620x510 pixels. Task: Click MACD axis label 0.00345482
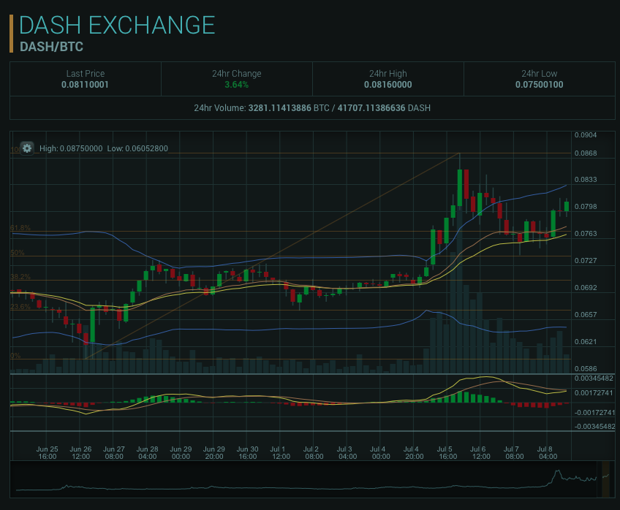pyautogui.click(x=594, y=378)
